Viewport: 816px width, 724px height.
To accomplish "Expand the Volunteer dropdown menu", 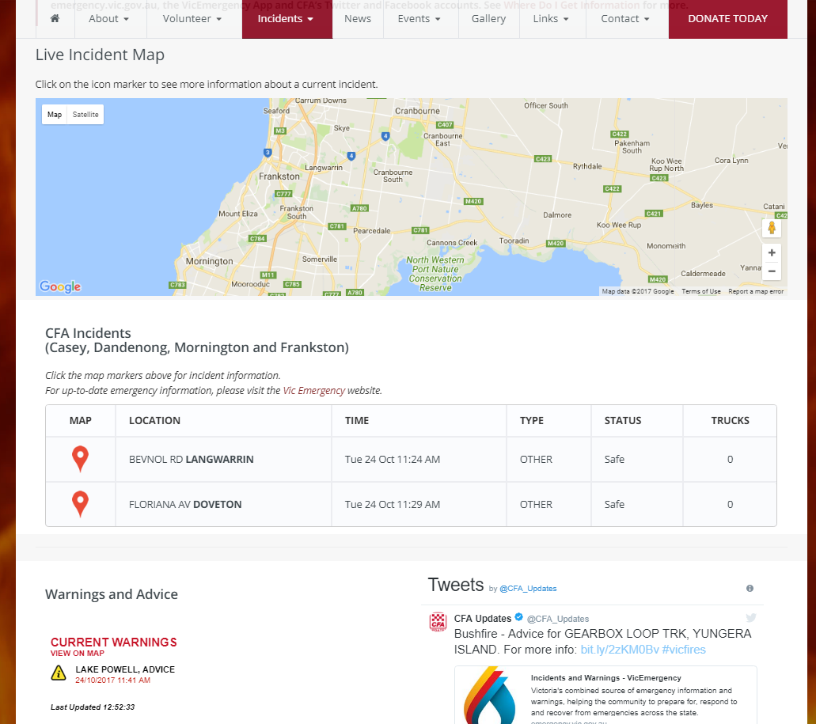I will coord(192,18).
